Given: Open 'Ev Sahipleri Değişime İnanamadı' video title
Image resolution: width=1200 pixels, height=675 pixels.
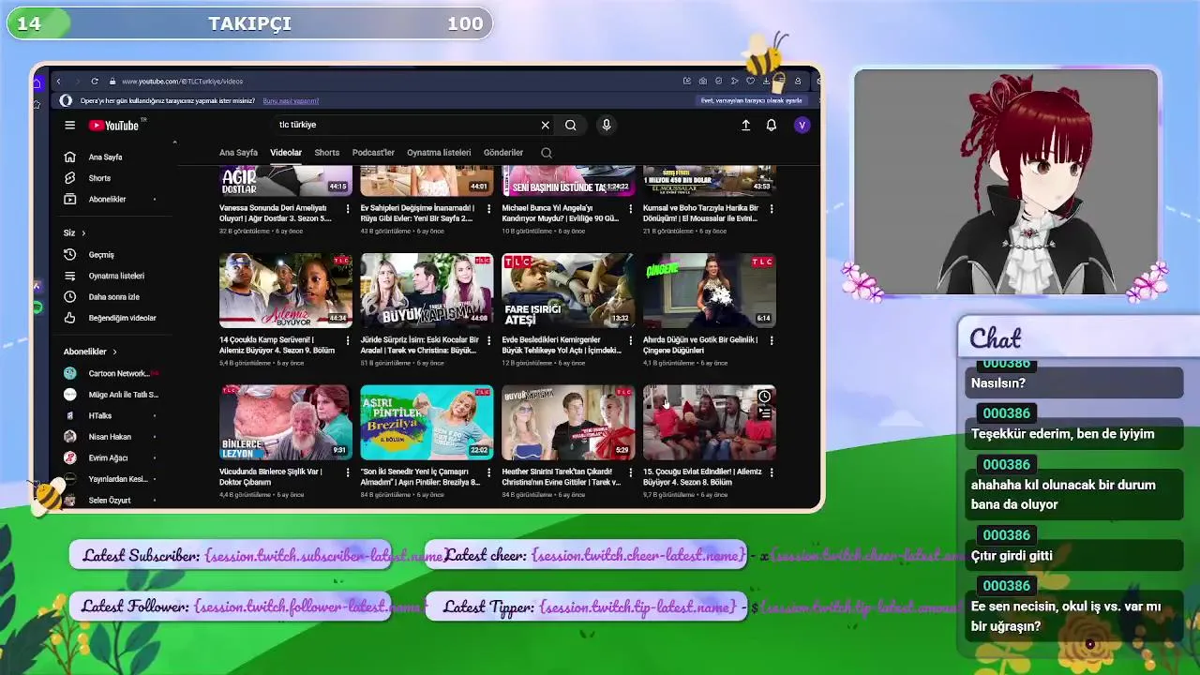Looking at the screenshot, I should click(417, 213).
